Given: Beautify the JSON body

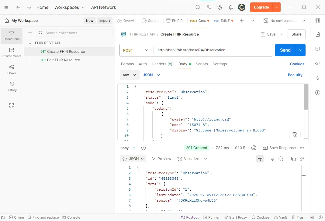Looking at the screenshot, I should click(295, 75).
